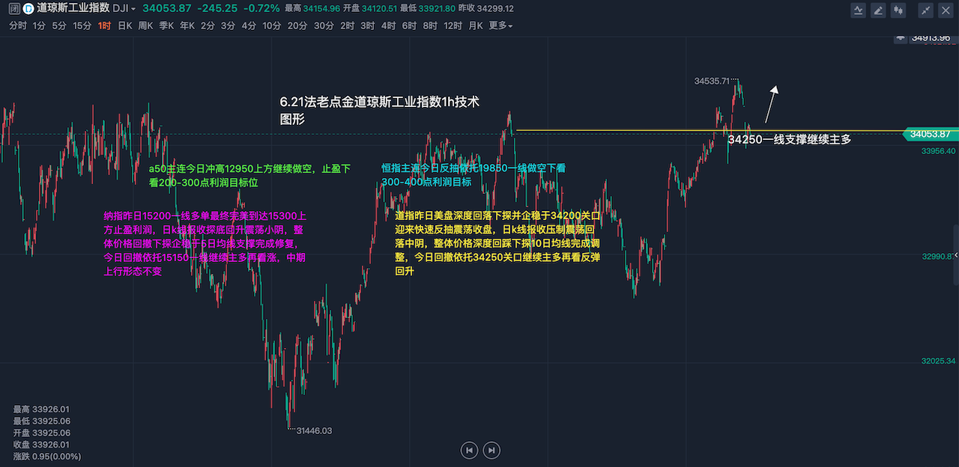The height and width of the screenshot is (467, 959).
Task: Switch to the 日K timeframe tab
Action: (x=124, y=25)
